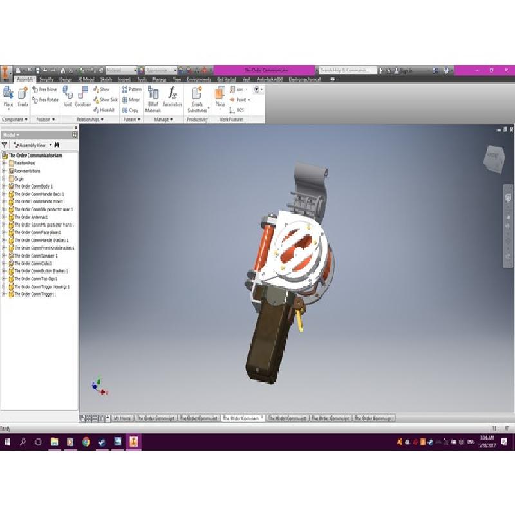Select the UCS tool
Viewport: 515px width, 515px height.
[x=237, y=109]
